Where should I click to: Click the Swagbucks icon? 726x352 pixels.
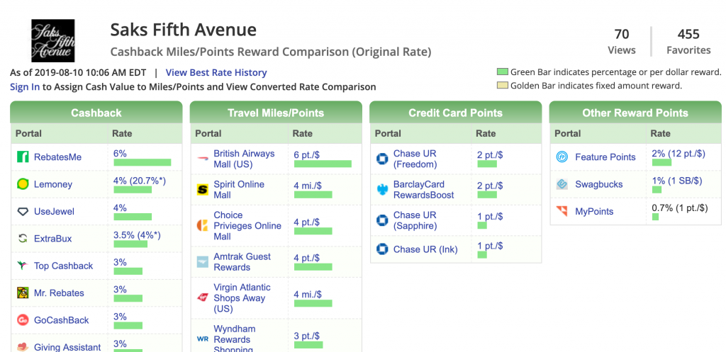pyautogui.click(x=562, y=184)
